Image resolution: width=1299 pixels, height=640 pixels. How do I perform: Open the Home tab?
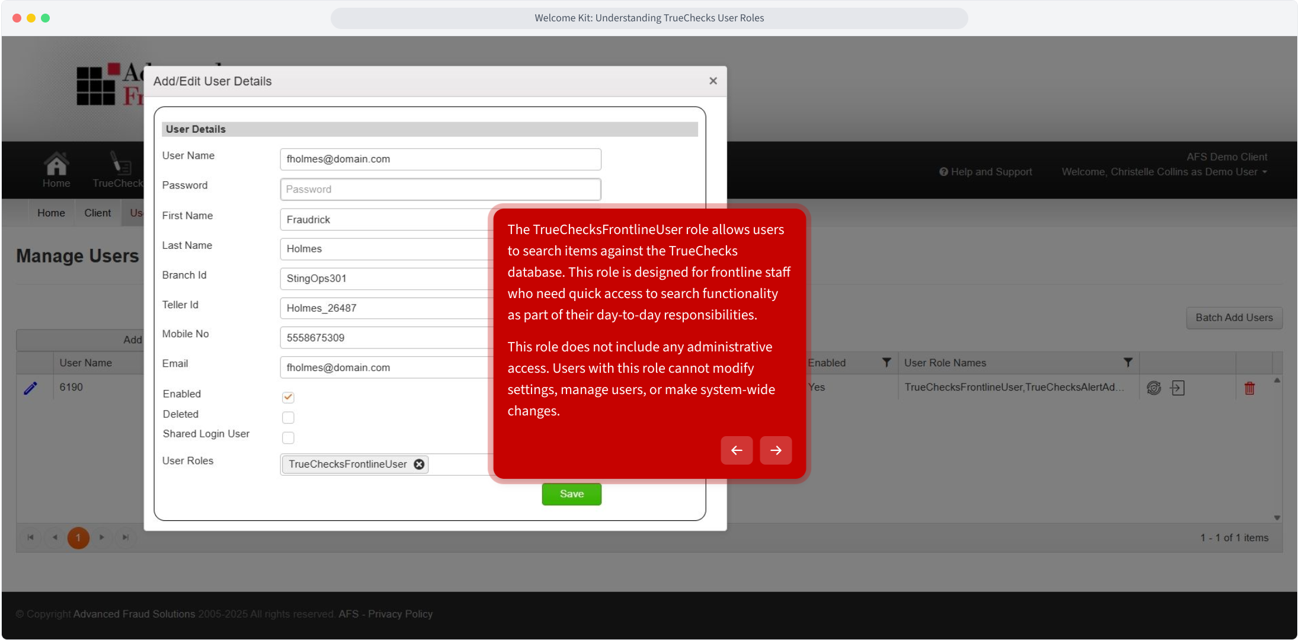coord(51,213)
